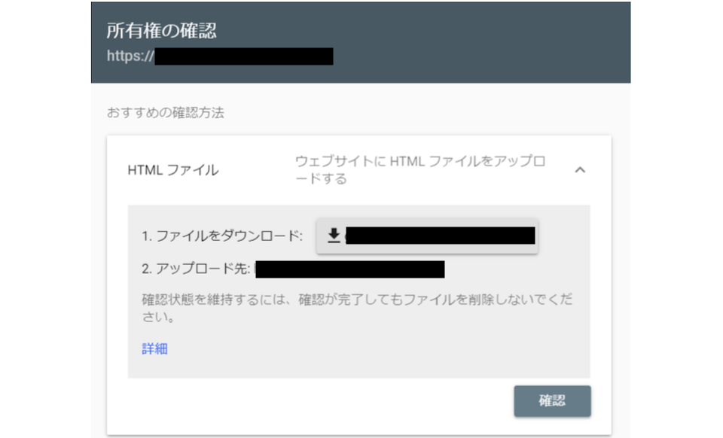Image resolution: width=723 pixels, height=438 pixels.
Task: Click the 2. アップロード先 label
Action: [x=196, y=269]
